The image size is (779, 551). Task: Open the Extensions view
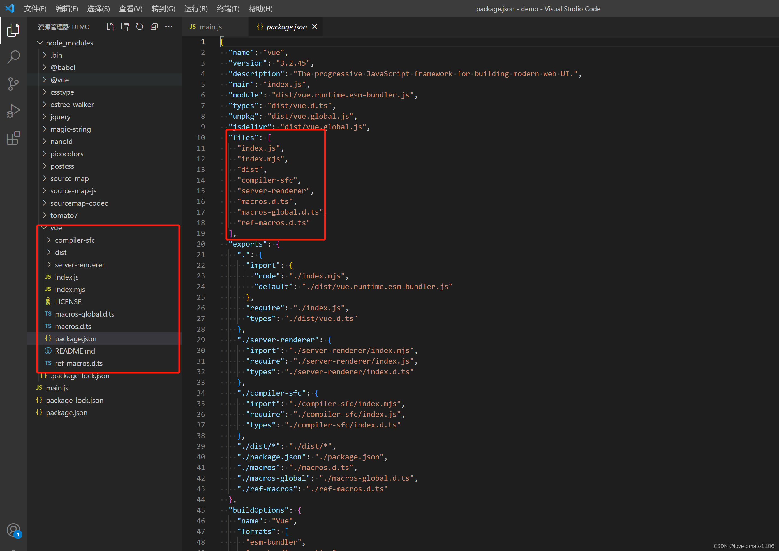pyautogui.click(x=13, y=138)
